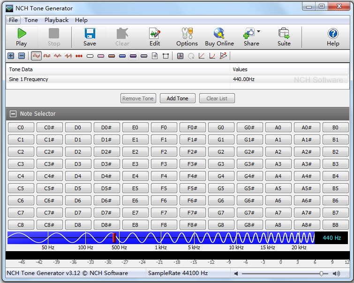Click the Add Tone button
The height and width of the screenshot is (283, 354).
(x=177, y=98)
